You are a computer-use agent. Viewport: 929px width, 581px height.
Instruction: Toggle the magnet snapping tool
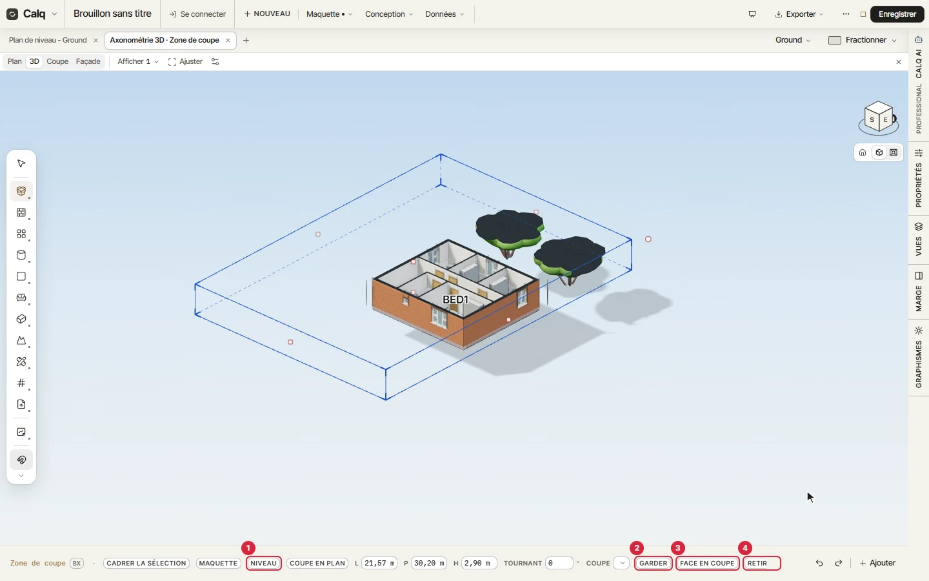pyautogui.click(x=21, y=460)
